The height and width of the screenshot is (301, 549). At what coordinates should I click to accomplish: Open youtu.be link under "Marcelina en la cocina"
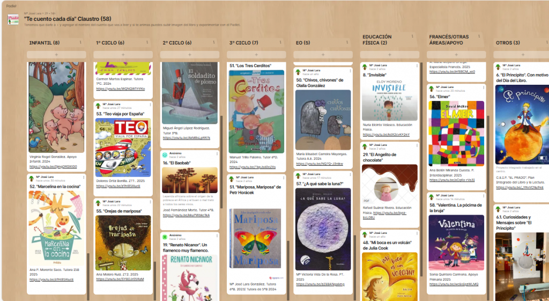tap(51, 280)
